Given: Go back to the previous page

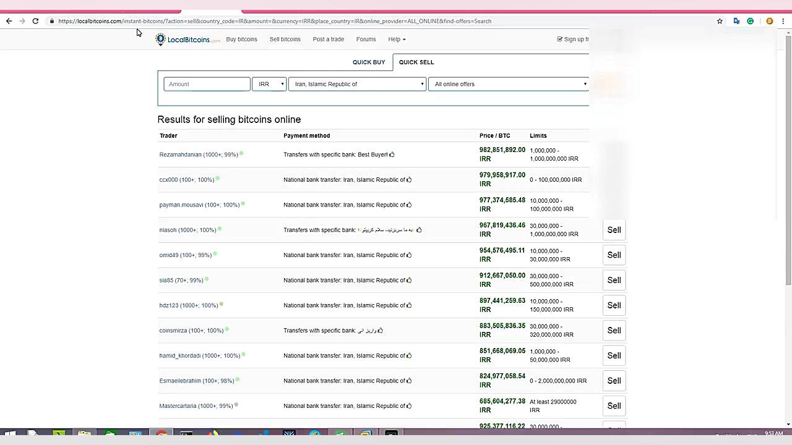Looking at the screenshot, I should [9, 21].
